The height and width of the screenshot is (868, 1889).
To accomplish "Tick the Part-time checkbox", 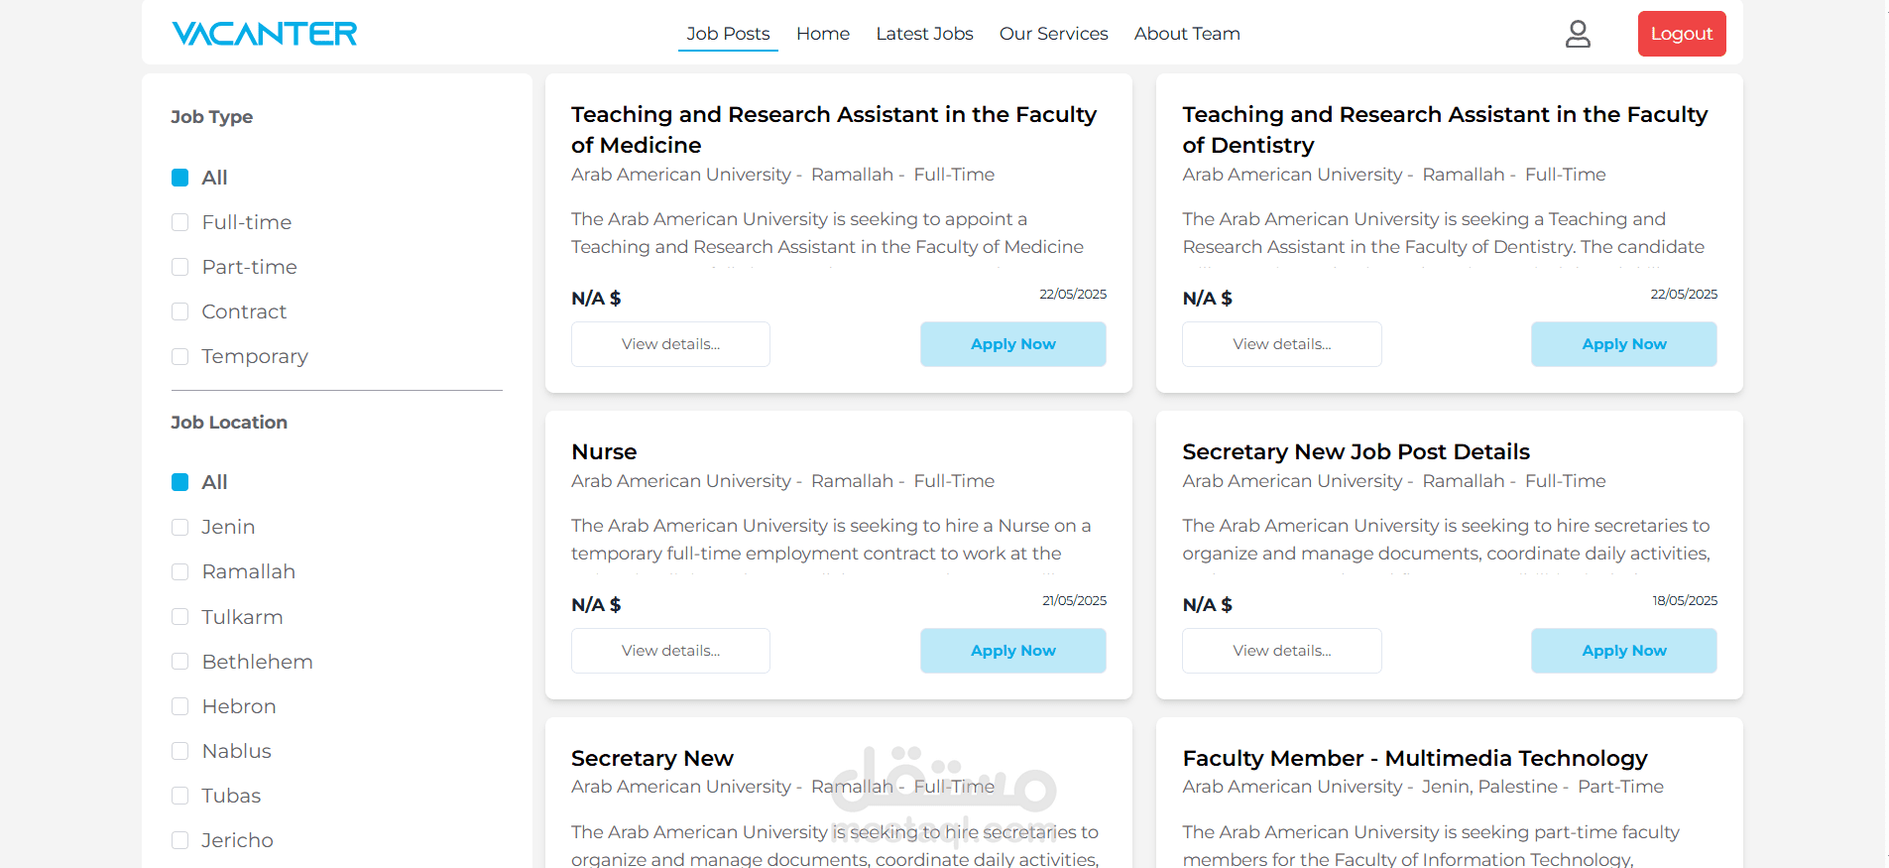I will tap(180, 267).
